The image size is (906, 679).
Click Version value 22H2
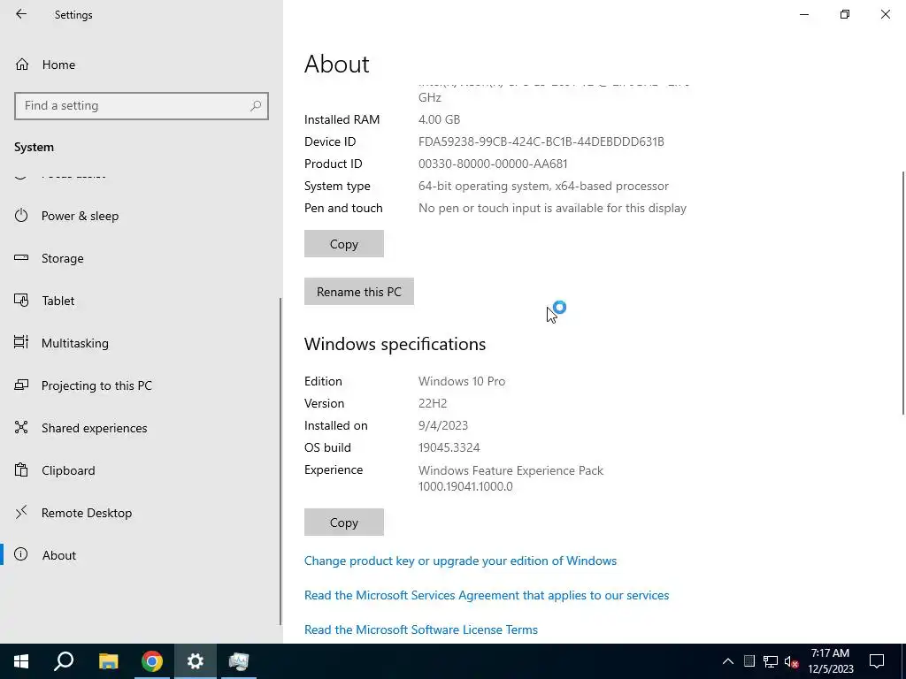[433, 403]
